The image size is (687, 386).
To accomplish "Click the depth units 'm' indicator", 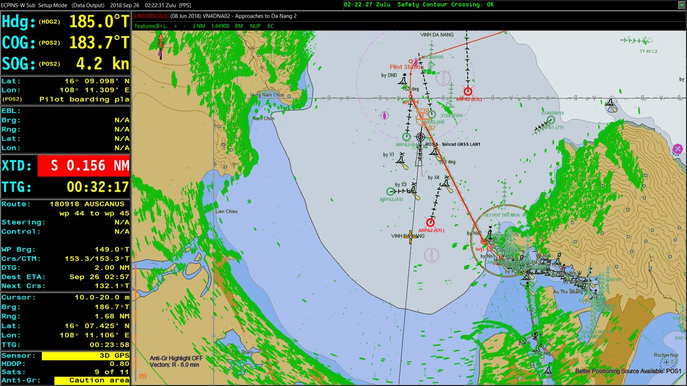I will click(x=142, y=376).
